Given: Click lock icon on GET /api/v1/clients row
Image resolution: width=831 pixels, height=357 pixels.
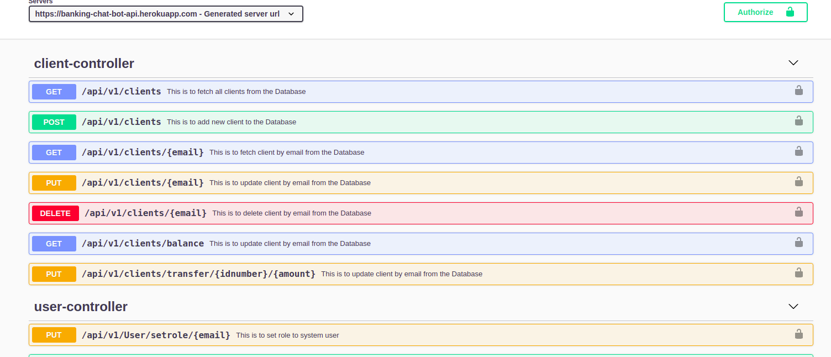Looking at the screenshot, I should tap(798, 91).
